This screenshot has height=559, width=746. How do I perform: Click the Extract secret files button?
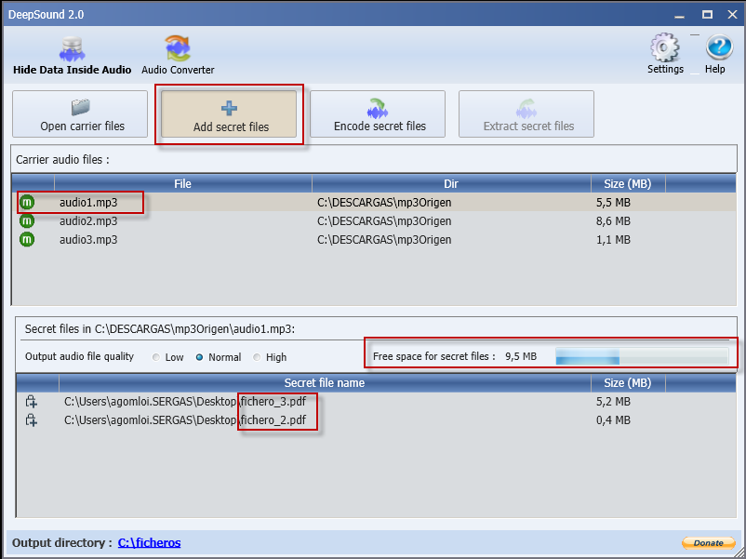pos(526,114)
